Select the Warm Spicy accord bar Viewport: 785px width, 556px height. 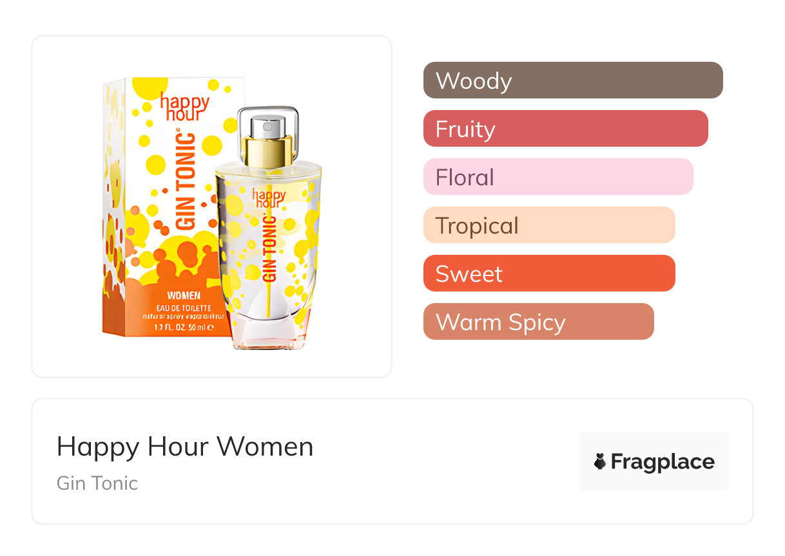click(x=538, y=322)
